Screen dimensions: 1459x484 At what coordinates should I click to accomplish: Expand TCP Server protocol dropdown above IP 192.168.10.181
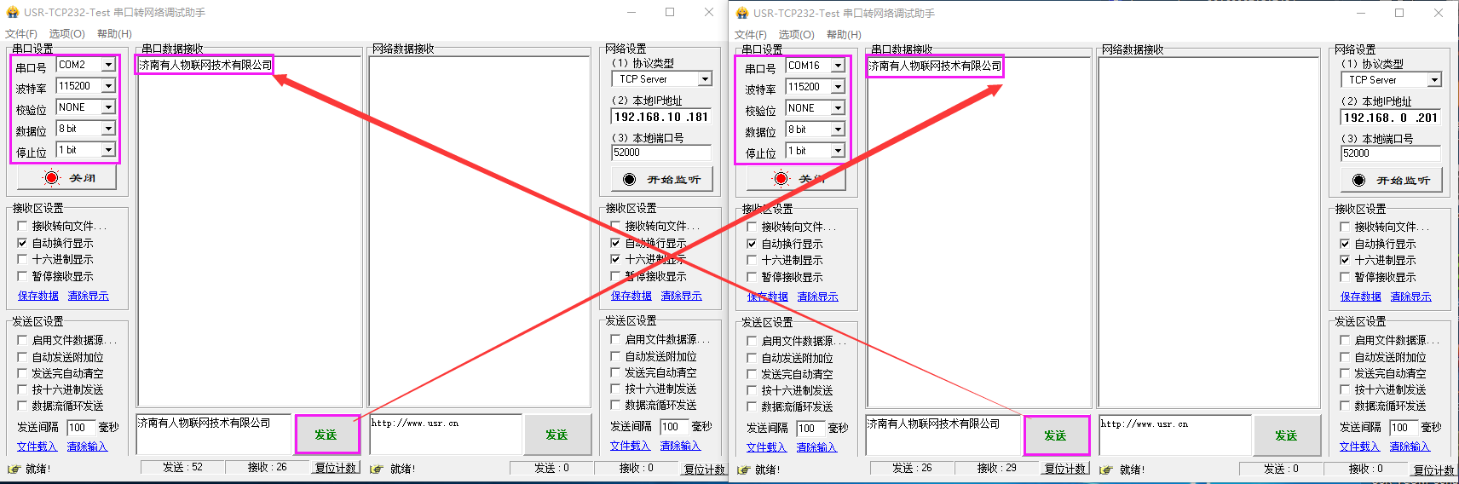(705, 79)
